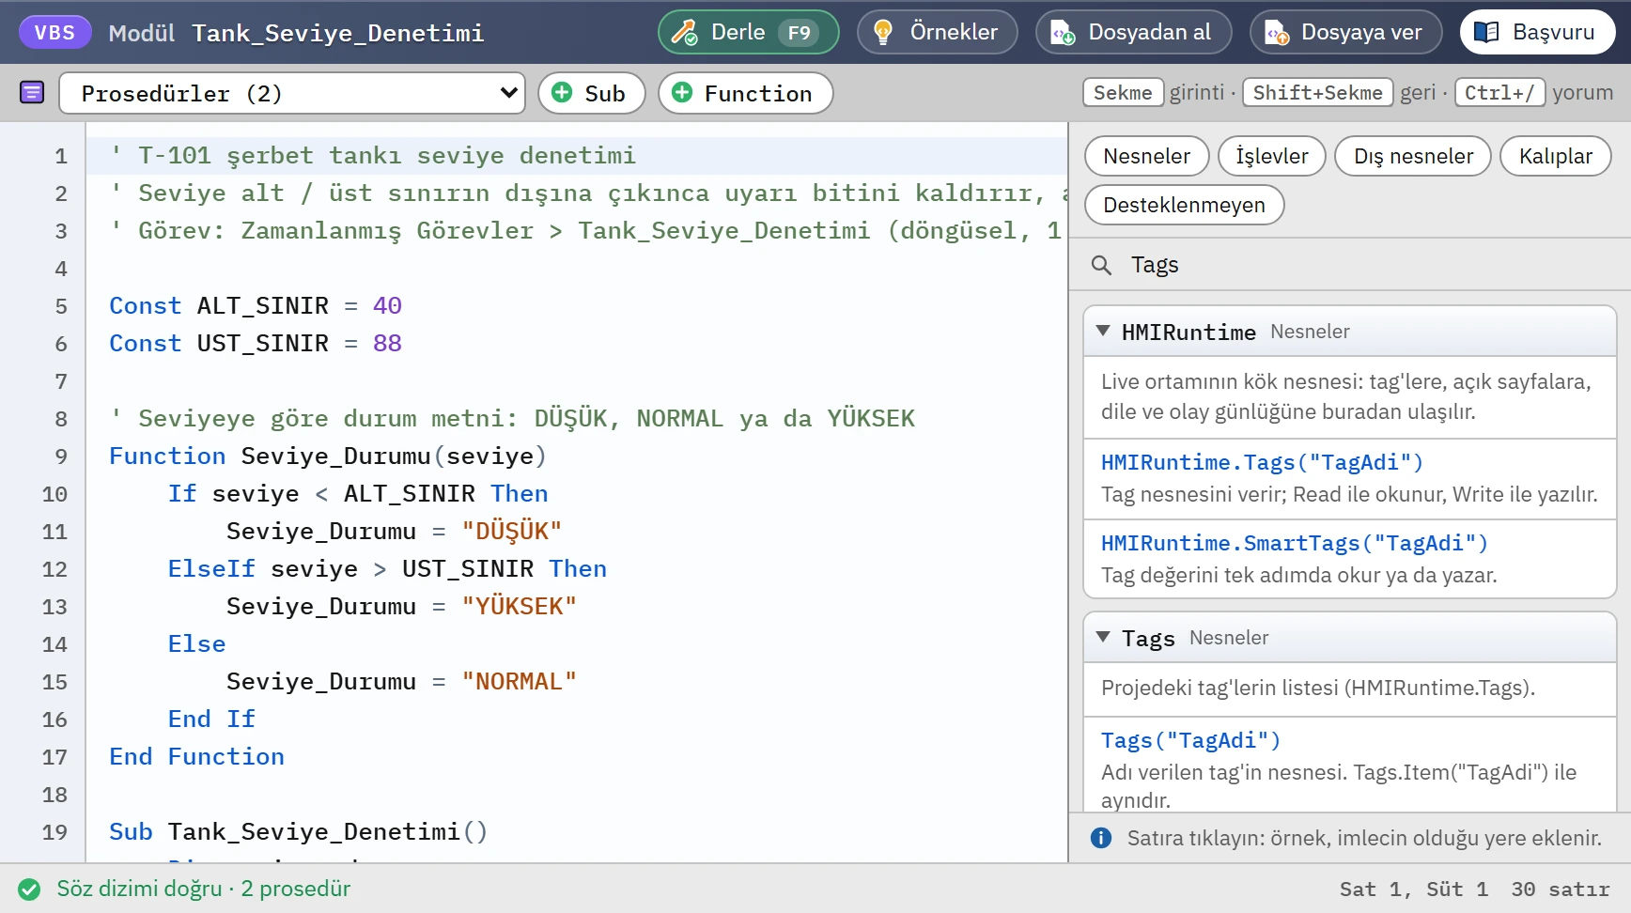The height and width of the screenshot is (913, 1631).
Task: Click the "YÜKSEK" string literal in code
Action: pyautogui.click(x=519, y=607)
